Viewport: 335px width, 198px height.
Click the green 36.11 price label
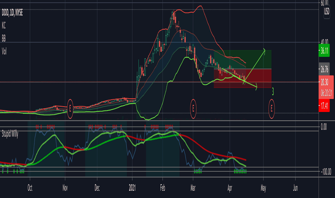pos(324,51)
